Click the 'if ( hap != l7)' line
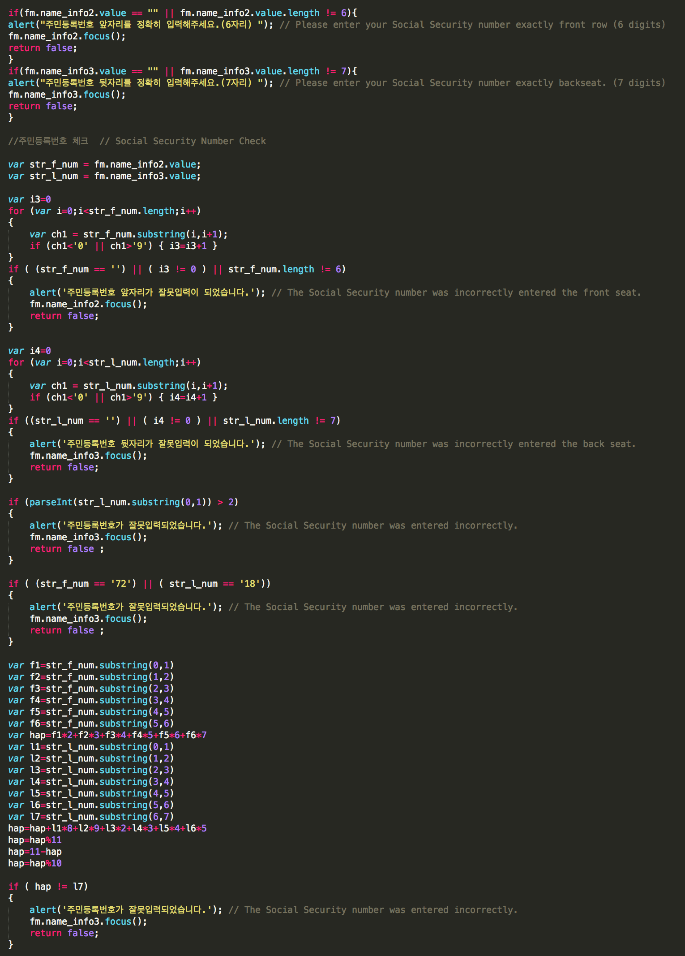 tap(48, 887)
